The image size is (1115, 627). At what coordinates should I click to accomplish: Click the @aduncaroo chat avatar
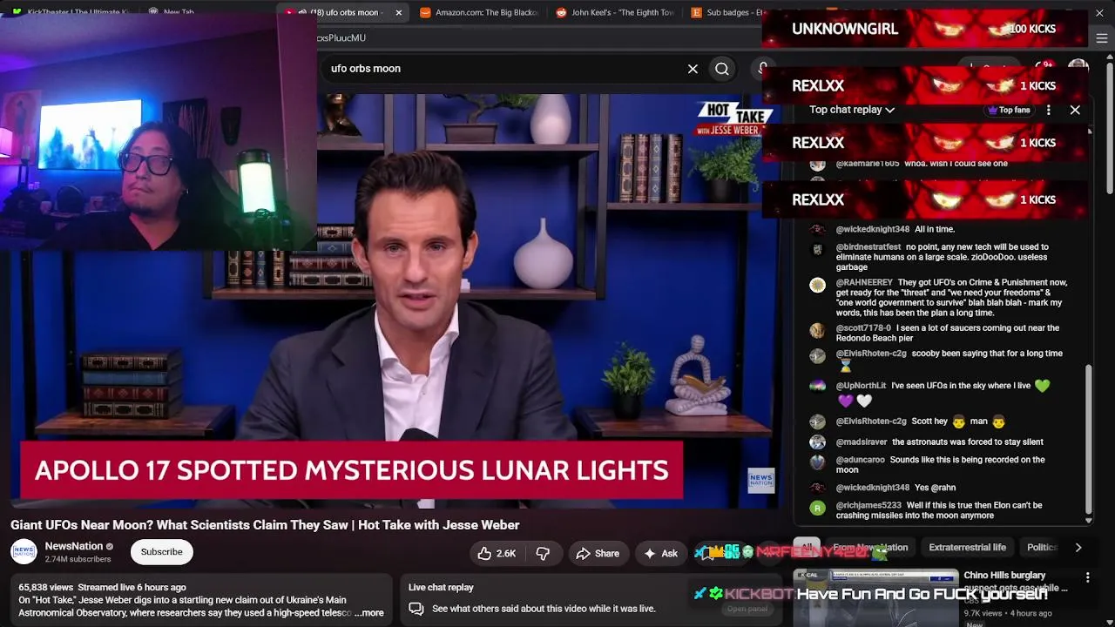pyautogui.click(x=817, y=462)
